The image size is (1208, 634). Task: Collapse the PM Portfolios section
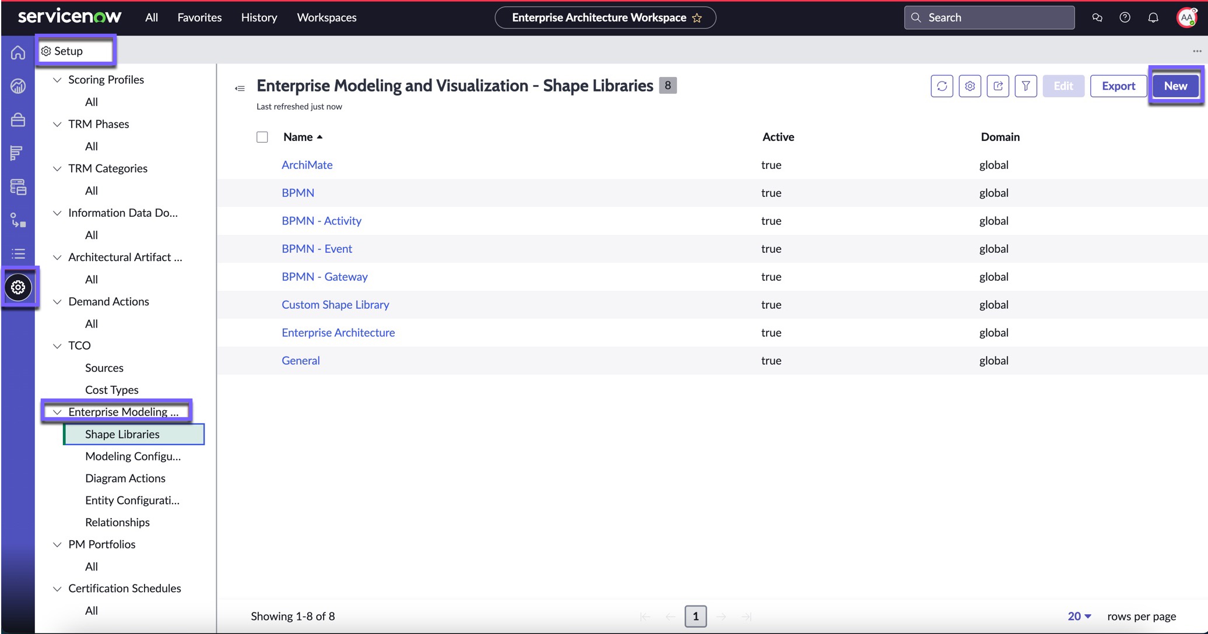pos(57,545)
